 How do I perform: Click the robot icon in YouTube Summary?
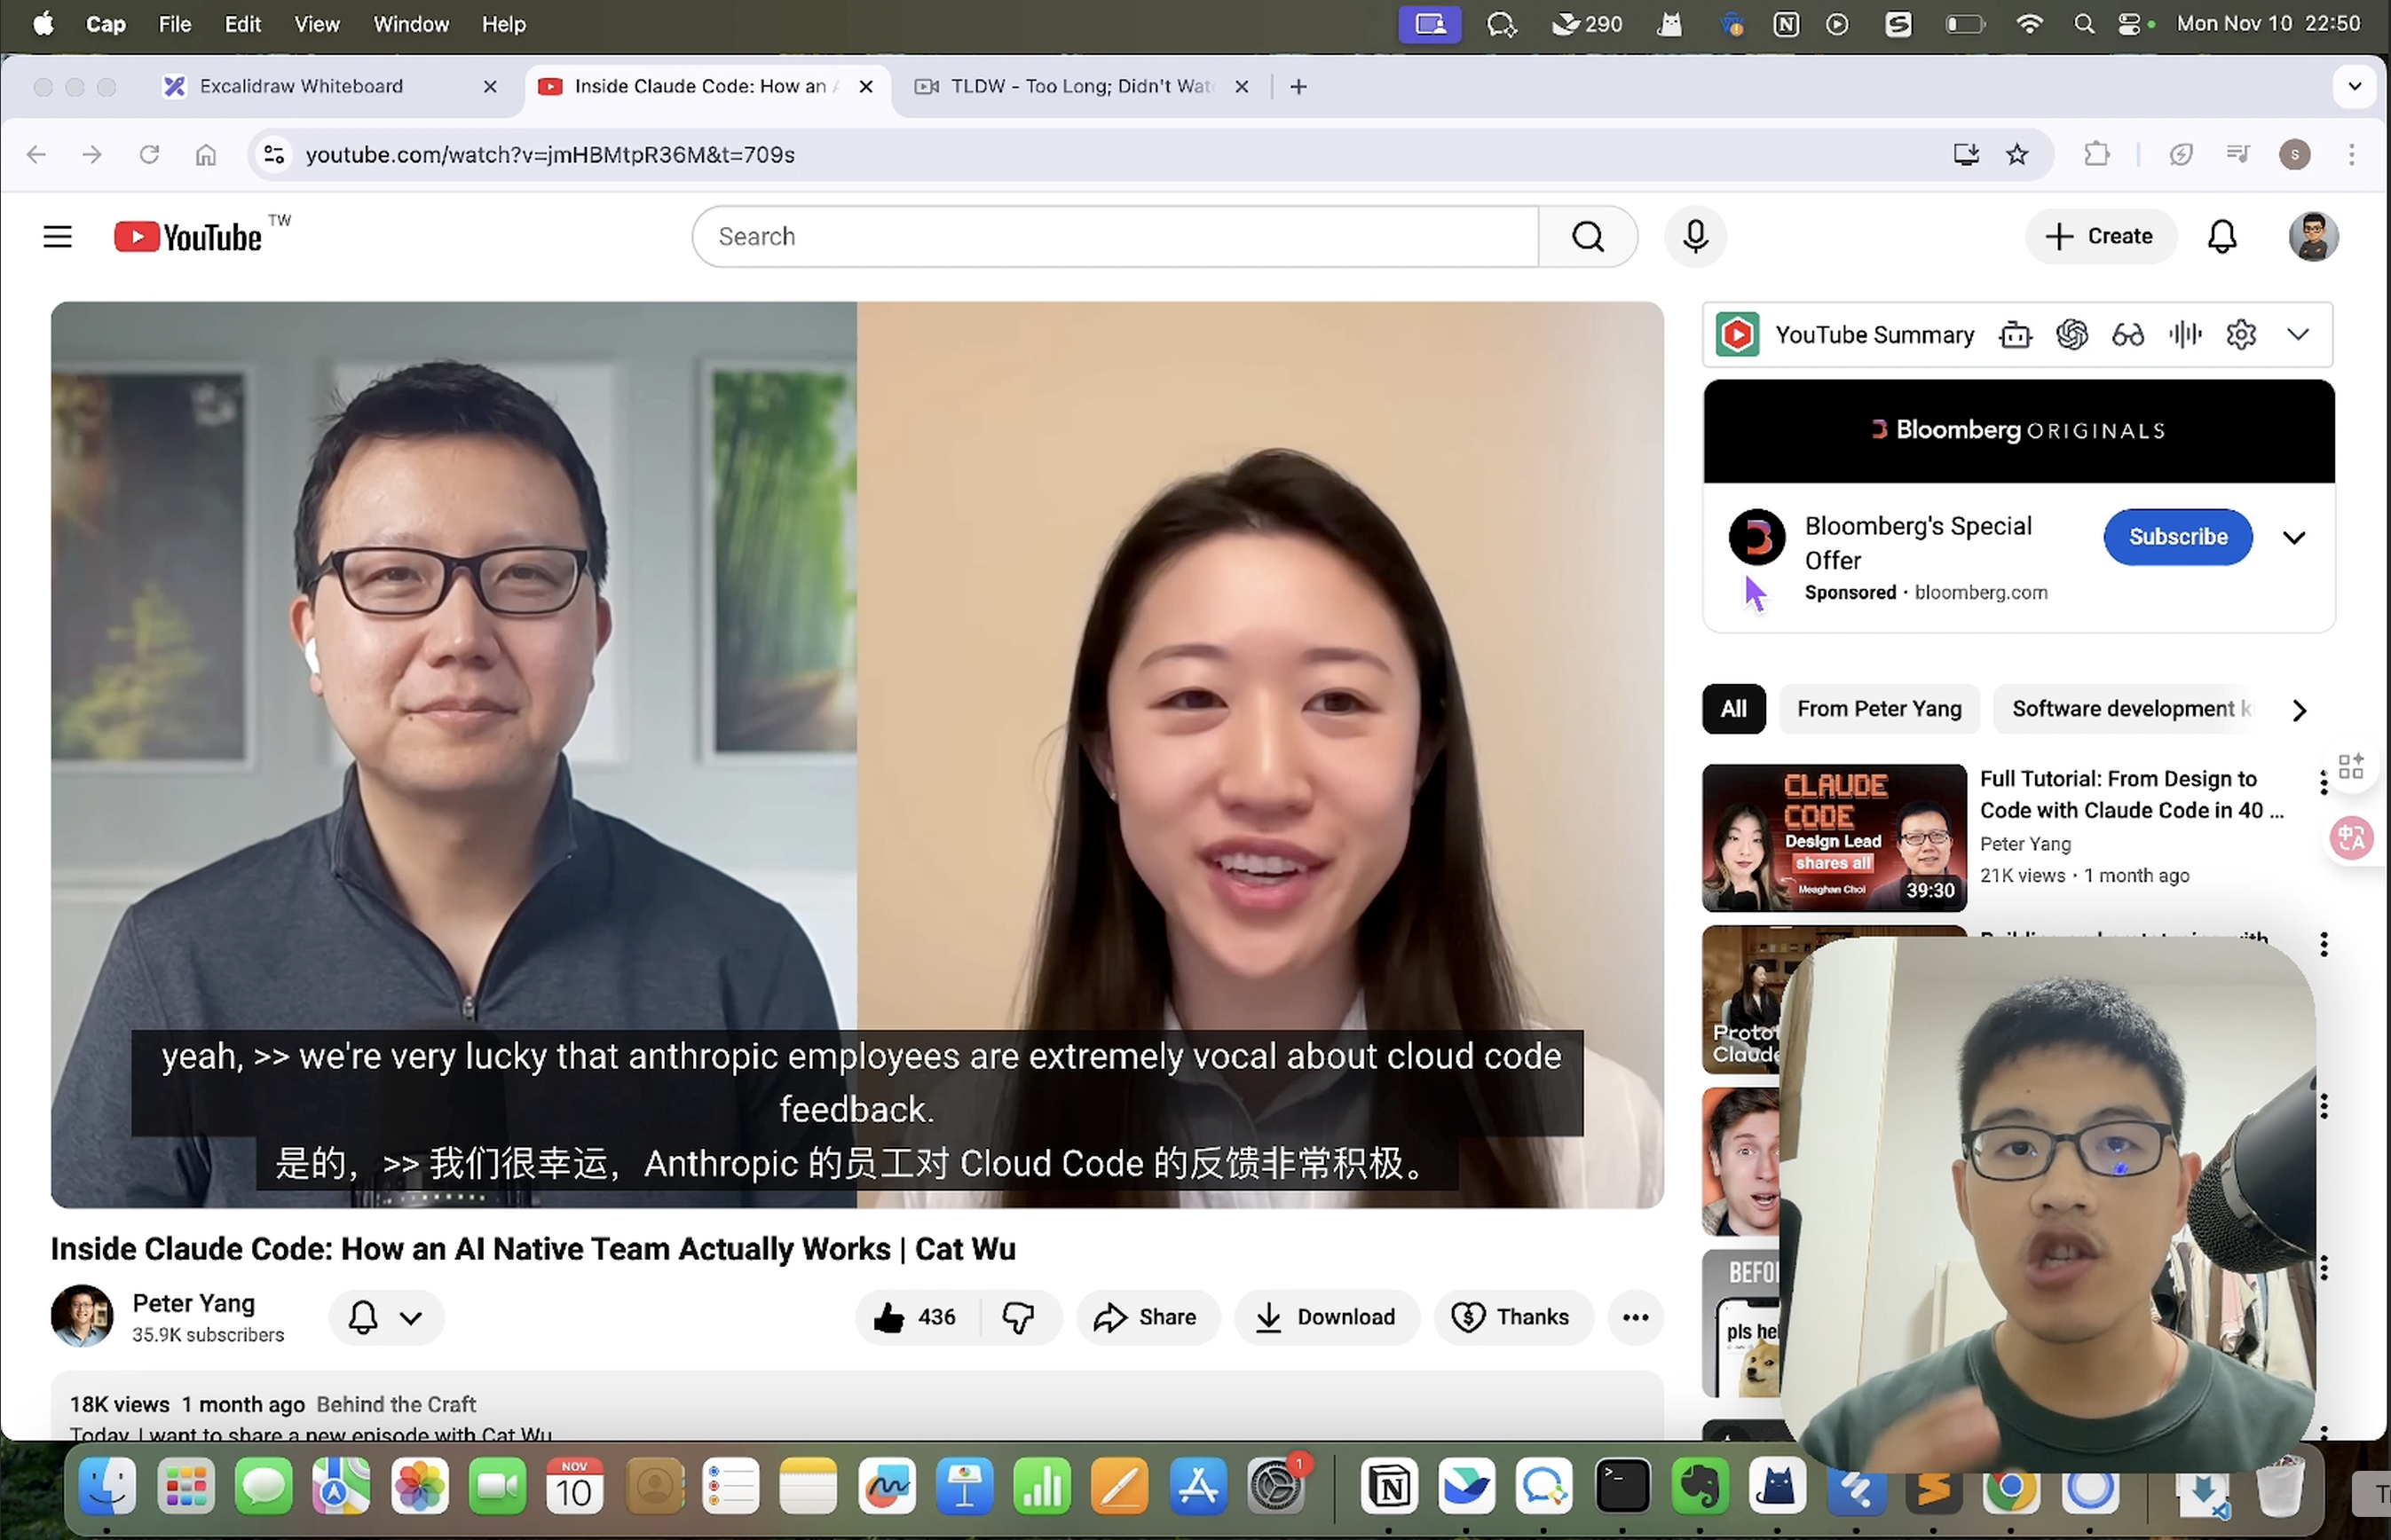(2015, 335)
